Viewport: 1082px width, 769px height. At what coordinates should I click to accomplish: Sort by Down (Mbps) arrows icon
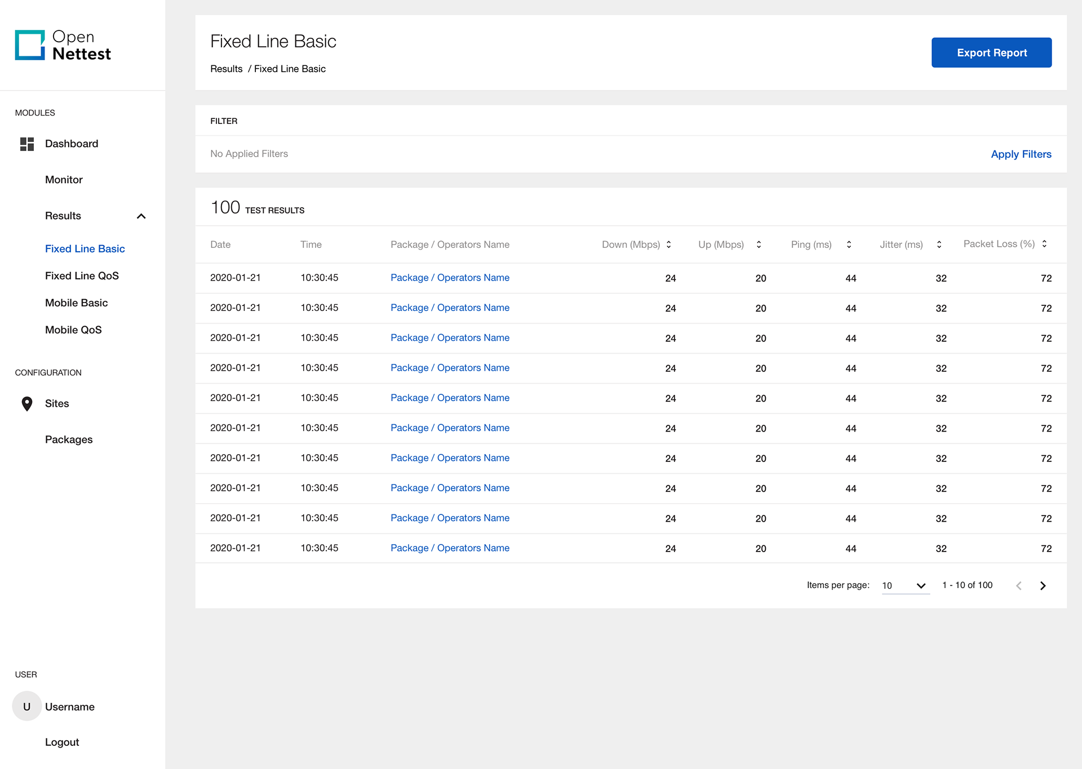click(x=669, y=245)
